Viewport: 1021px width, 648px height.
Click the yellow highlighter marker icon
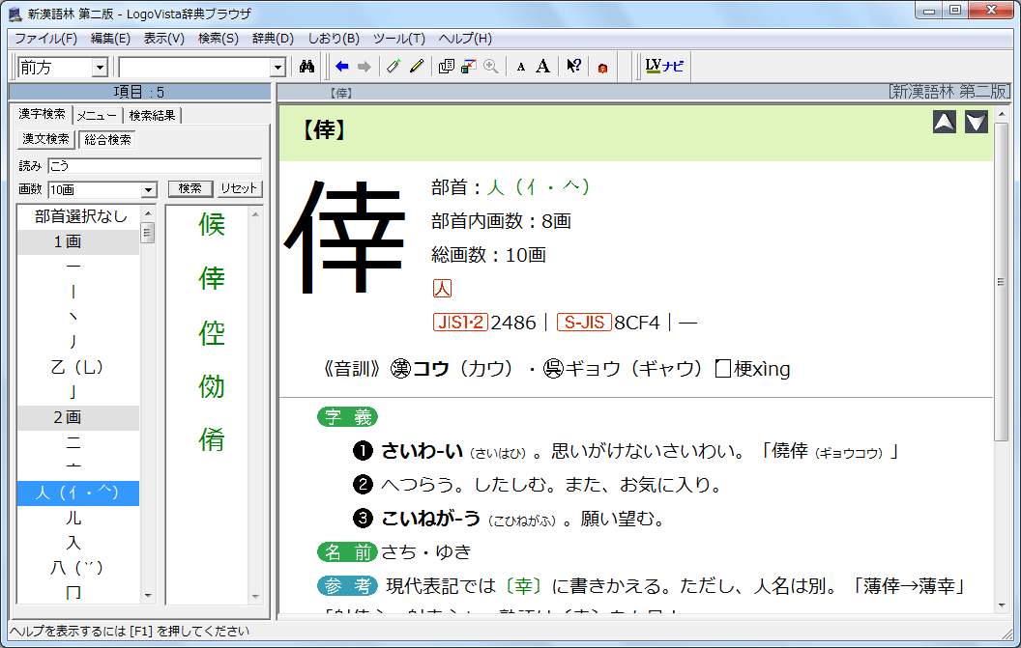click(x=417, y=67)
